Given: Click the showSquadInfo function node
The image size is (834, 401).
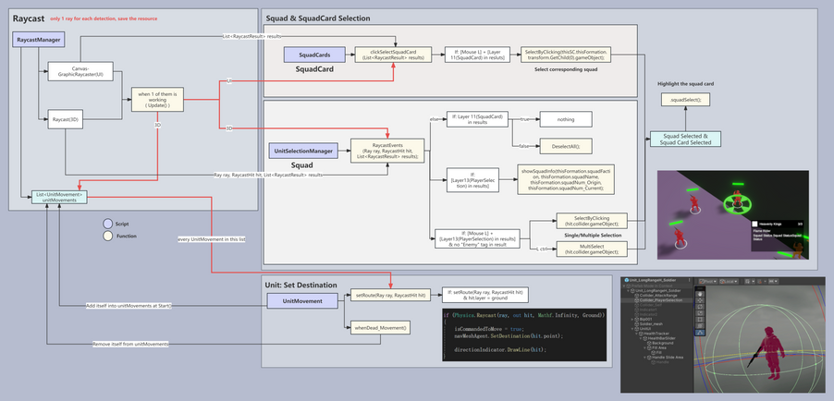Looking at the screenshot, I should coord(566,178).
